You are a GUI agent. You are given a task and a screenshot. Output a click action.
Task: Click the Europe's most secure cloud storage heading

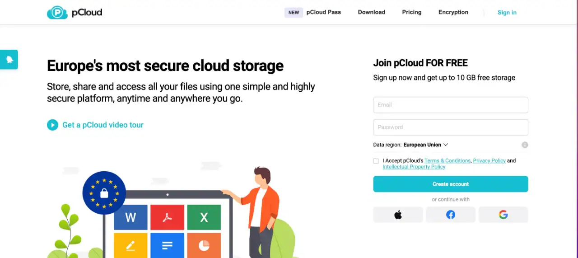(x=165, y=66)
